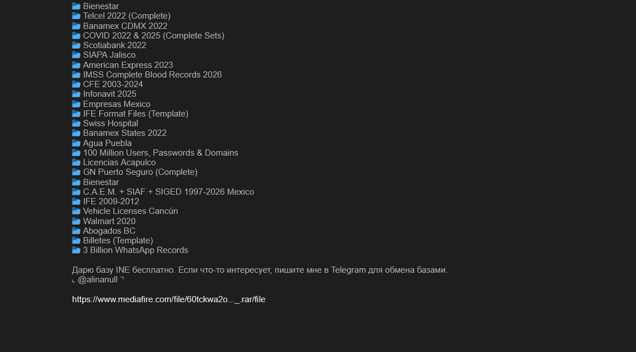This screenshot has height=352, width=636.
Task: Select folder icon next to Swiss Hospital
Action: coord(76,123)
